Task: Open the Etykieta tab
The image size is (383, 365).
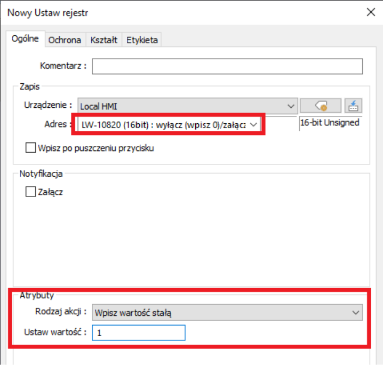Action: 142,40
